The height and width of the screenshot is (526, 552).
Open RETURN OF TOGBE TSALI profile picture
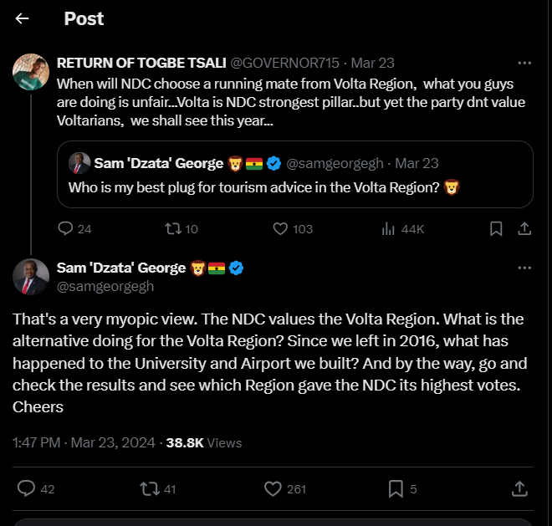(x=30, y=72)
